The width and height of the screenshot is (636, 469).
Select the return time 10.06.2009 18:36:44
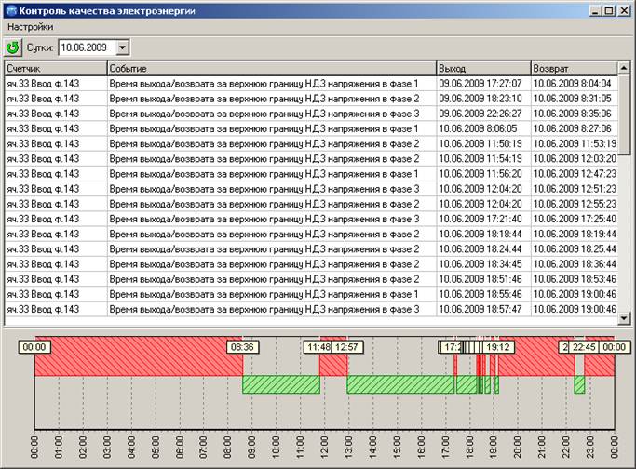click(575, 264)
